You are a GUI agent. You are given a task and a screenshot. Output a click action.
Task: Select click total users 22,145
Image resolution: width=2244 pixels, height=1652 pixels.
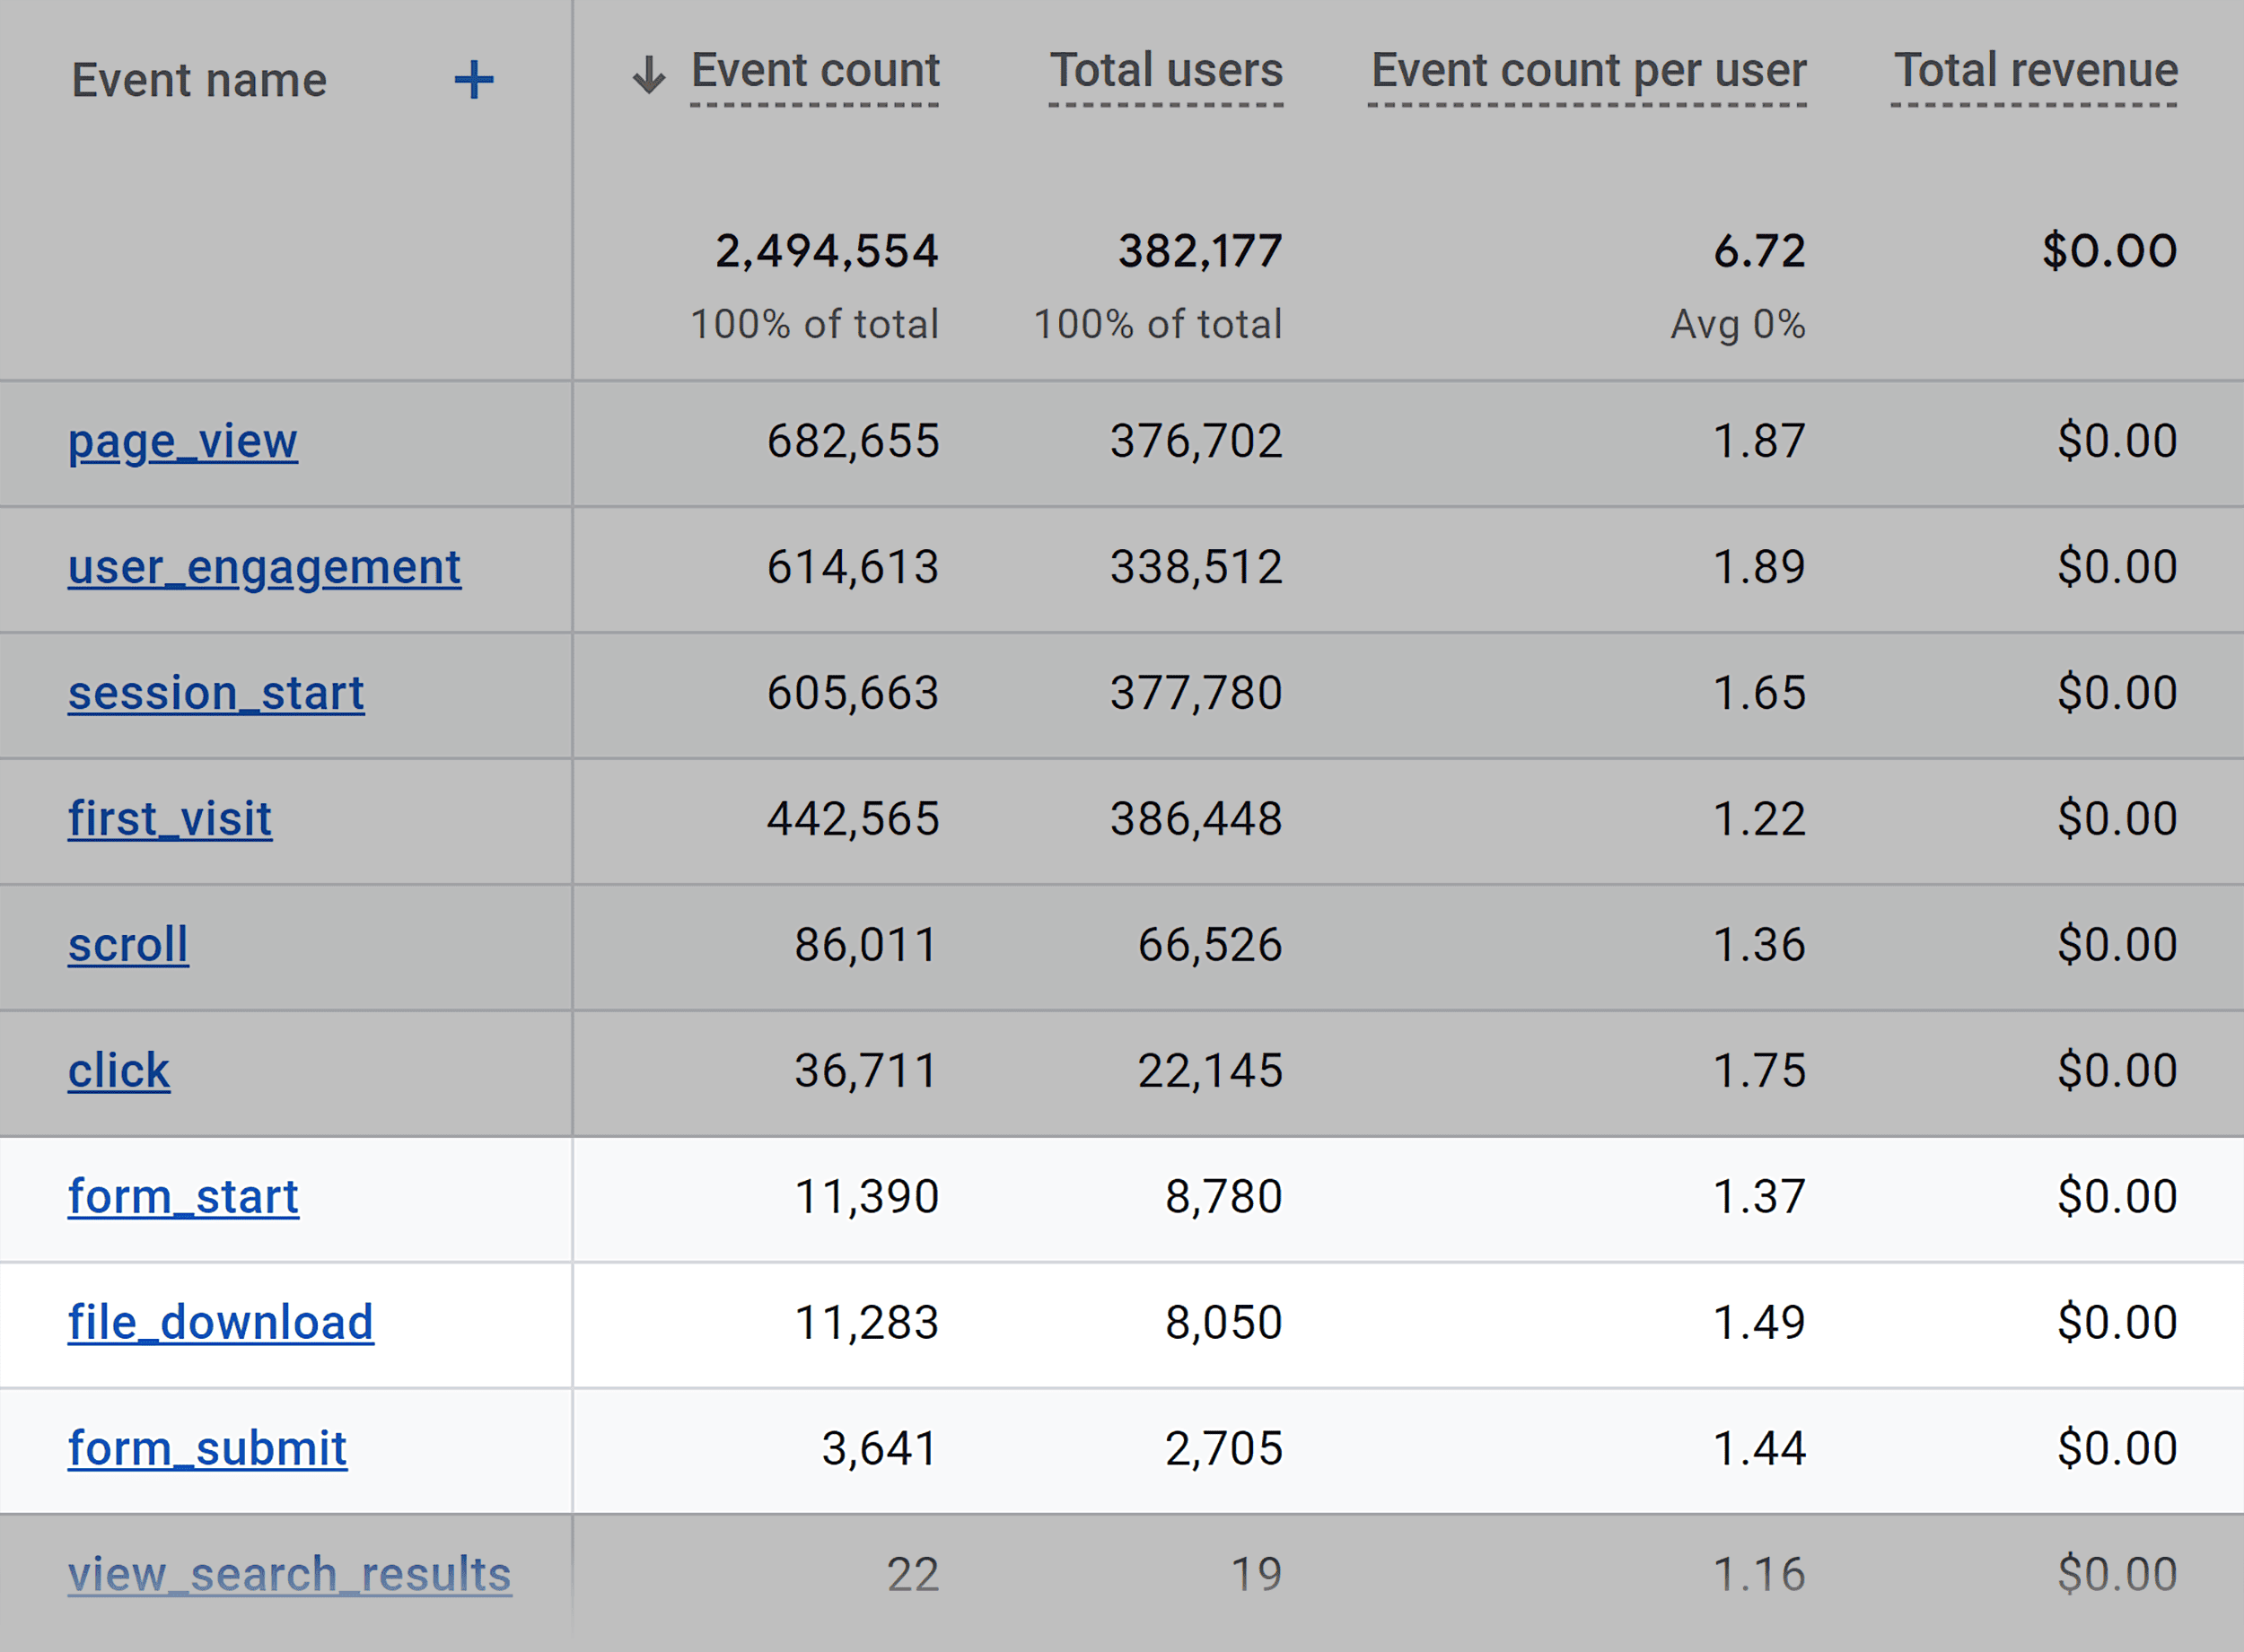pos(1210,1071)
